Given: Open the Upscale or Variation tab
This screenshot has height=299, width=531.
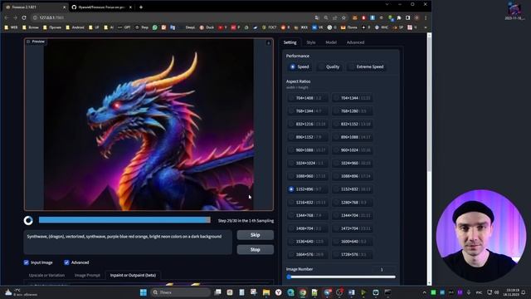Looking at the screenshot, I should [46, 275].
